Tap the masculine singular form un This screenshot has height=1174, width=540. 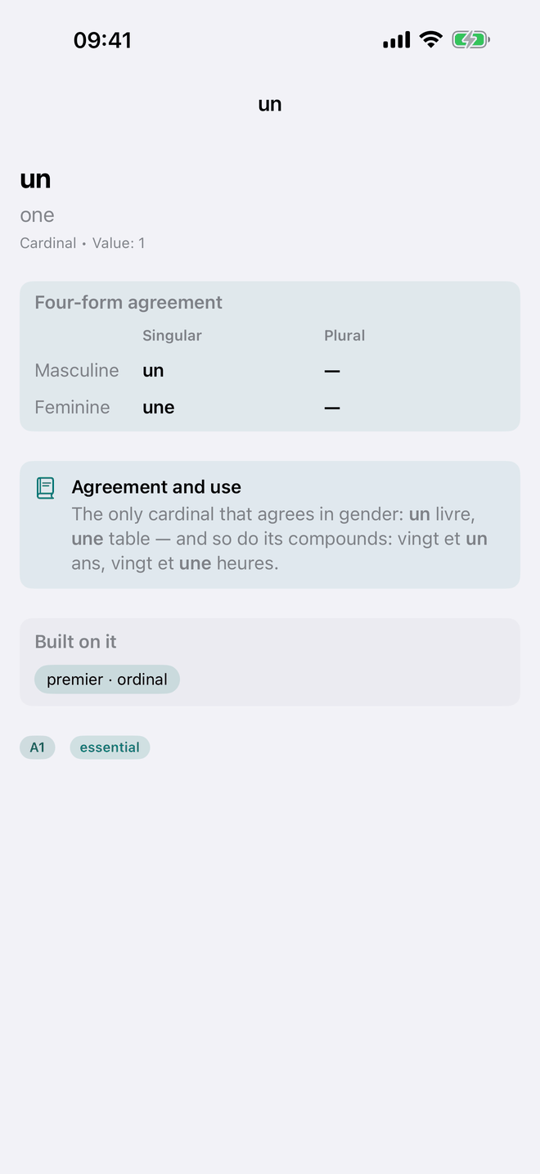tap(153, 371)
